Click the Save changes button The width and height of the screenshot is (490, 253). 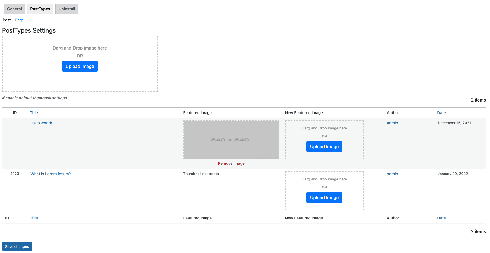coord(17,246)
